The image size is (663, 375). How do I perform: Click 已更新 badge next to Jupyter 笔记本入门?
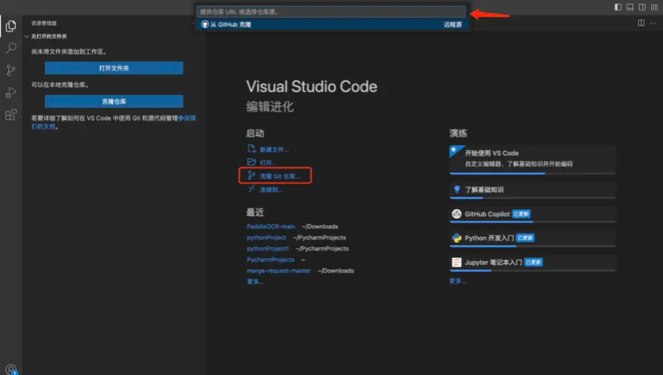(x=534, y=262)
